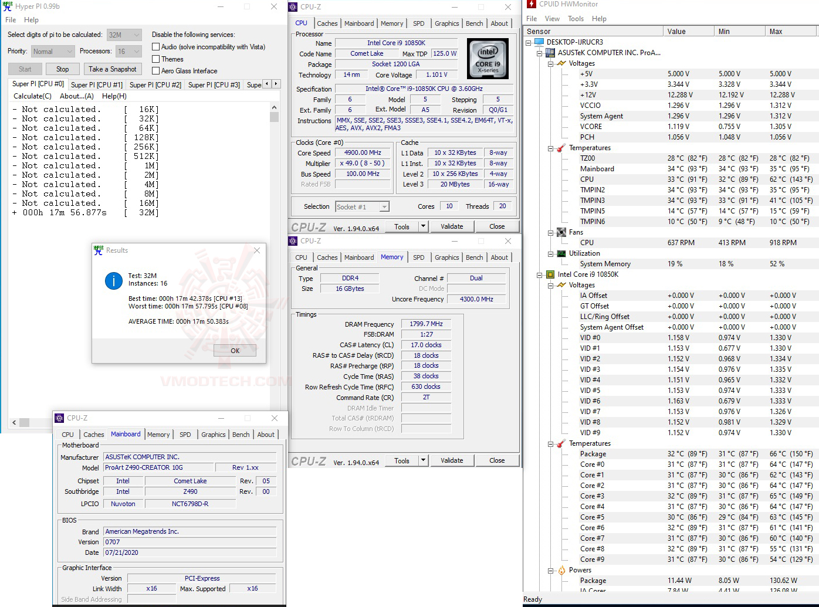Click the Intel CPU Temperatures thermometer icon
Screen dimensions: 819x607
point(561,443)
